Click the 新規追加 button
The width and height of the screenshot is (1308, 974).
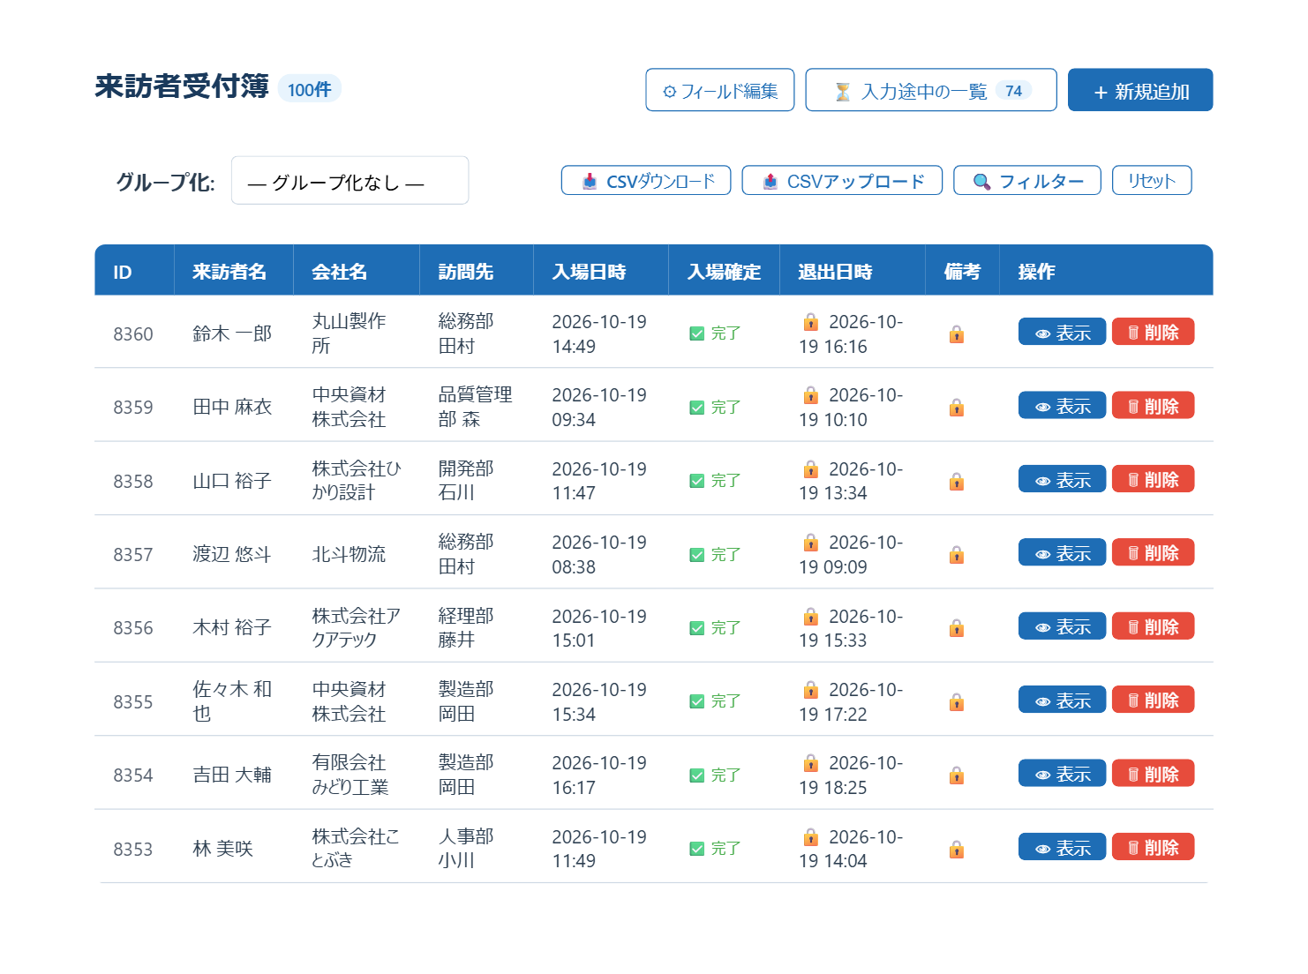(x=1140, y=90)
